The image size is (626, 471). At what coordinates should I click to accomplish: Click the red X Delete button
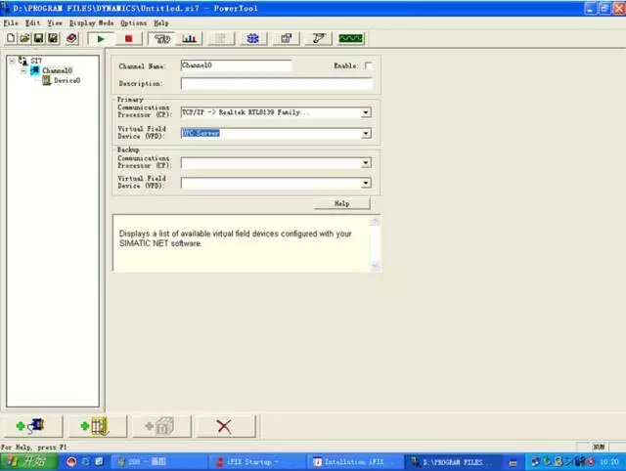click(224, 426)
